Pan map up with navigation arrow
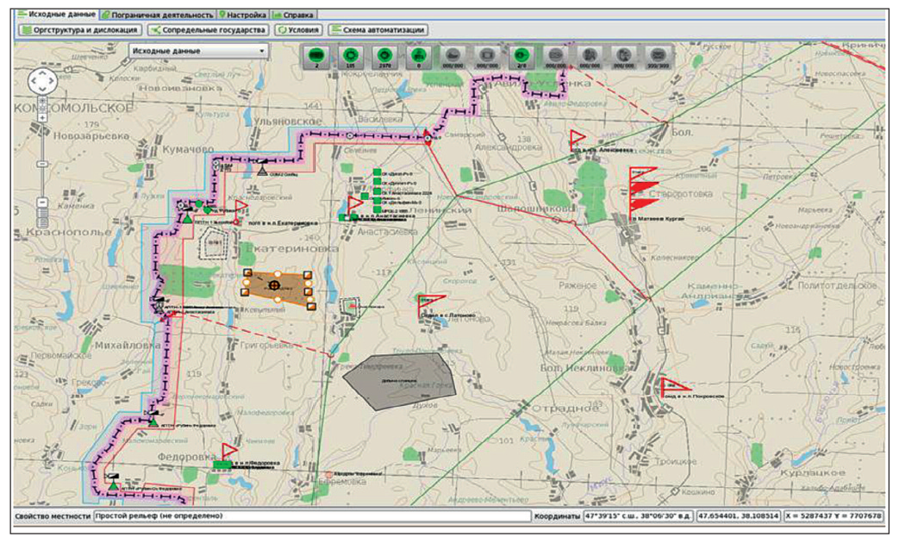 click(42, 72)
